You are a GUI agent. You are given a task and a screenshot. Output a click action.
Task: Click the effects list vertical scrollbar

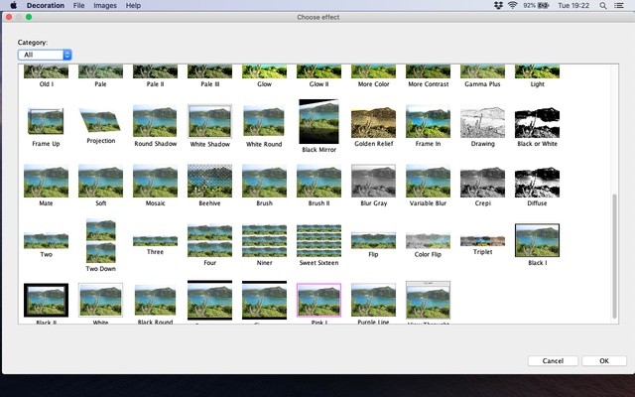pos(614,256)
